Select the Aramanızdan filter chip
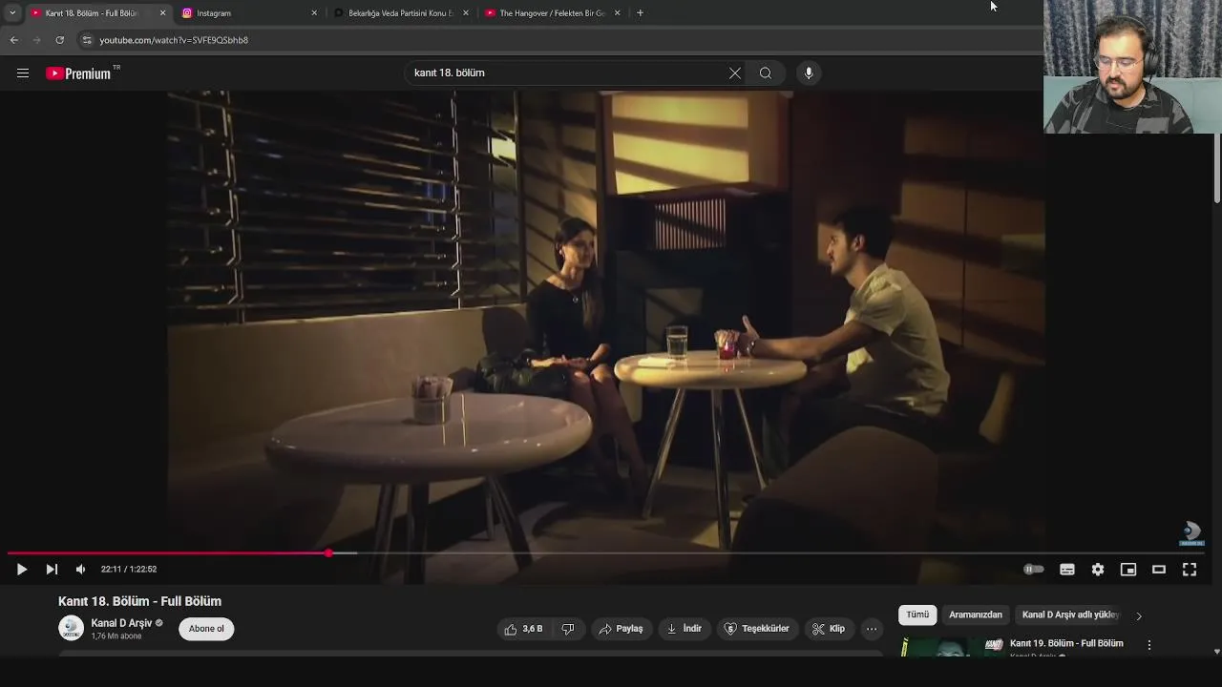The height and width of the screenshot is (687, 1222). [976, 615]
